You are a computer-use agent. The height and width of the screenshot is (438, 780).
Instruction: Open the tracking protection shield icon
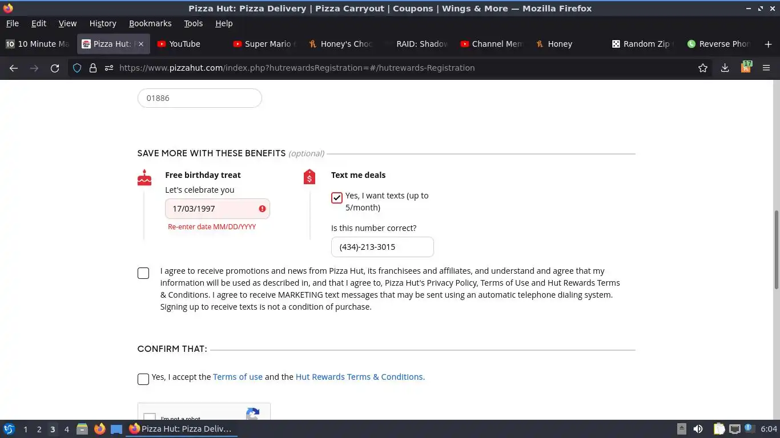(77, 68)
